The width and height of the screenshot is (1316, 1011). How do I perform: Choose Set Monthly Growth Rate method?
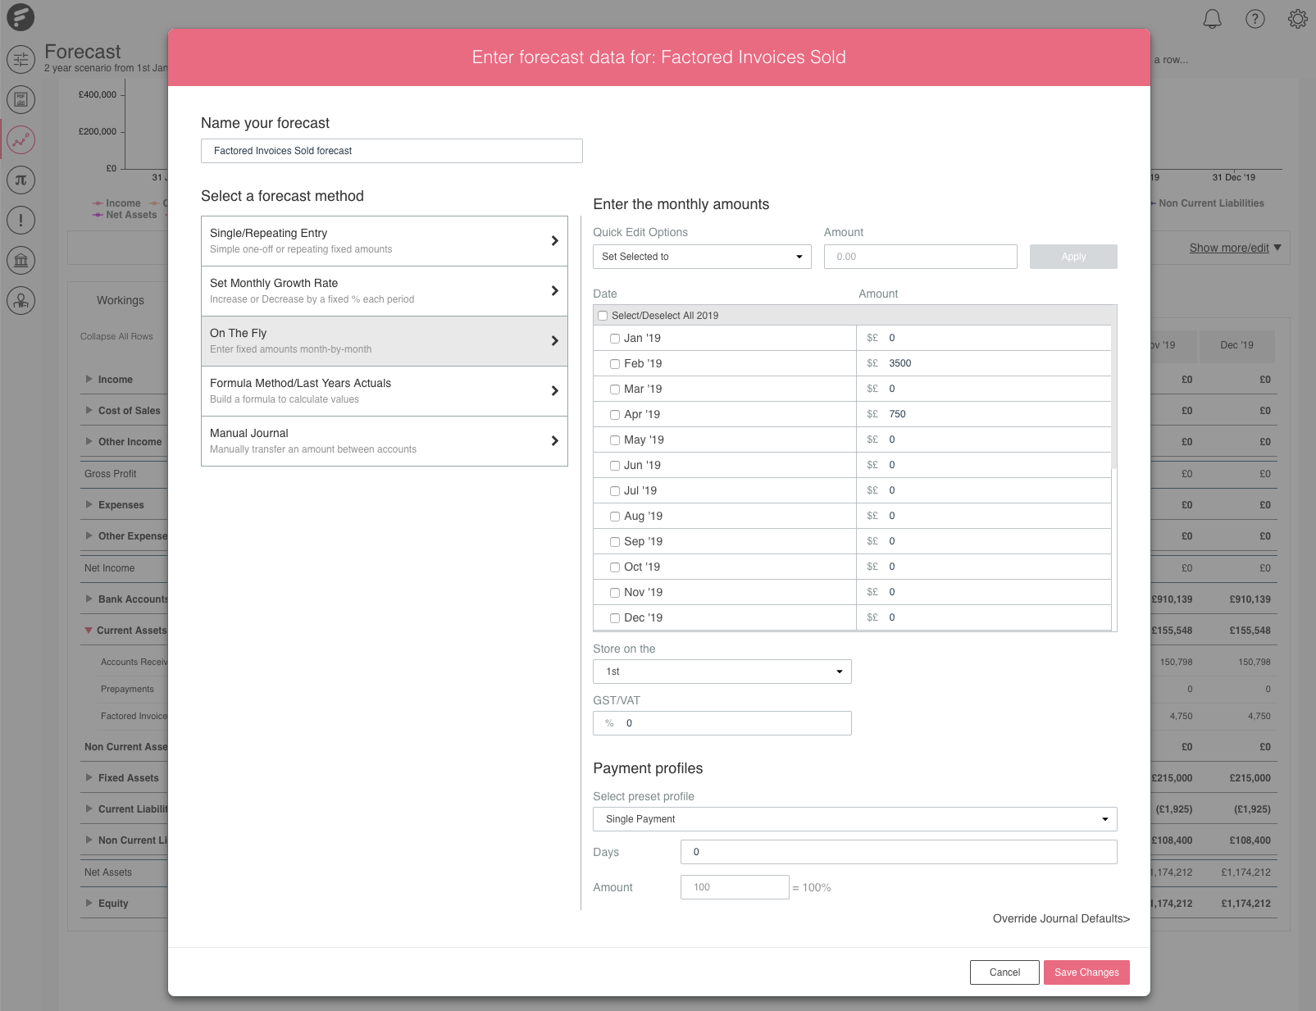coord(385,291)
